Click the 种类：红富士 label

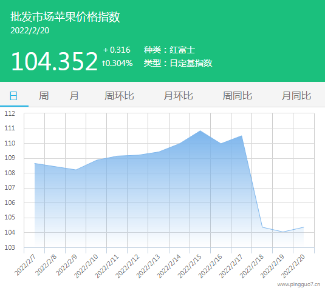tap(169, 50)
